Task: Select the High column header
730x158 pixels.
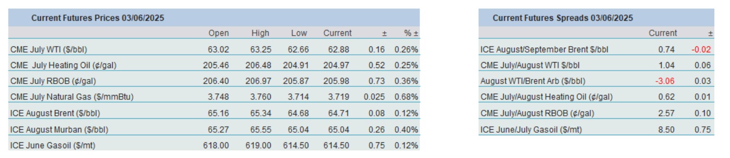Action: pyautogui.click(x=260, y=33)
